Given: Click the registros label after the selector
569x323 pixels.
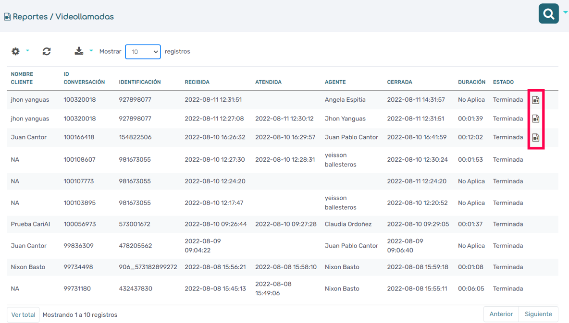Looking at the screenshot, I should click(x=177, y=51).
